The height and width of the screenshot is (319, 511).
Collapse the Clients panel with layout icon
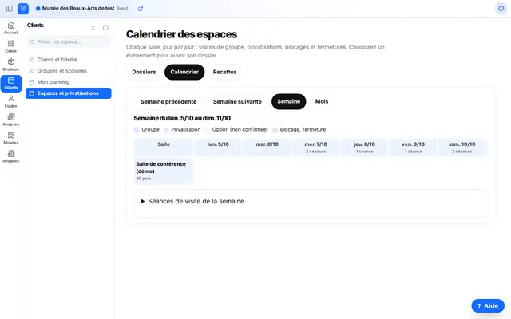click(105, 28)
